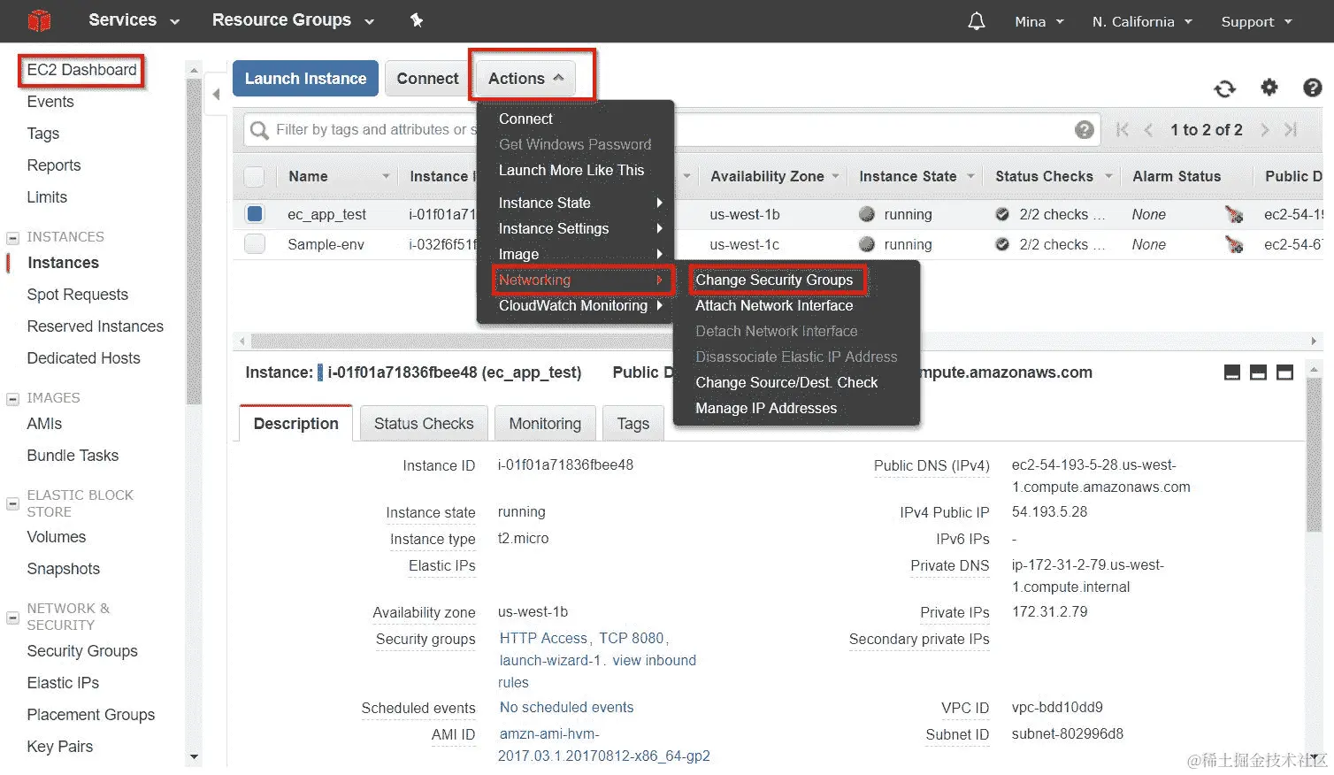Open the No scheduled events link
1334x775 pixels.
(566, 708)
